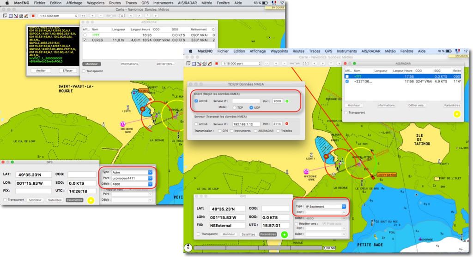
Task: Open GPS menu in right window menu bar
Action: [328, 51]
